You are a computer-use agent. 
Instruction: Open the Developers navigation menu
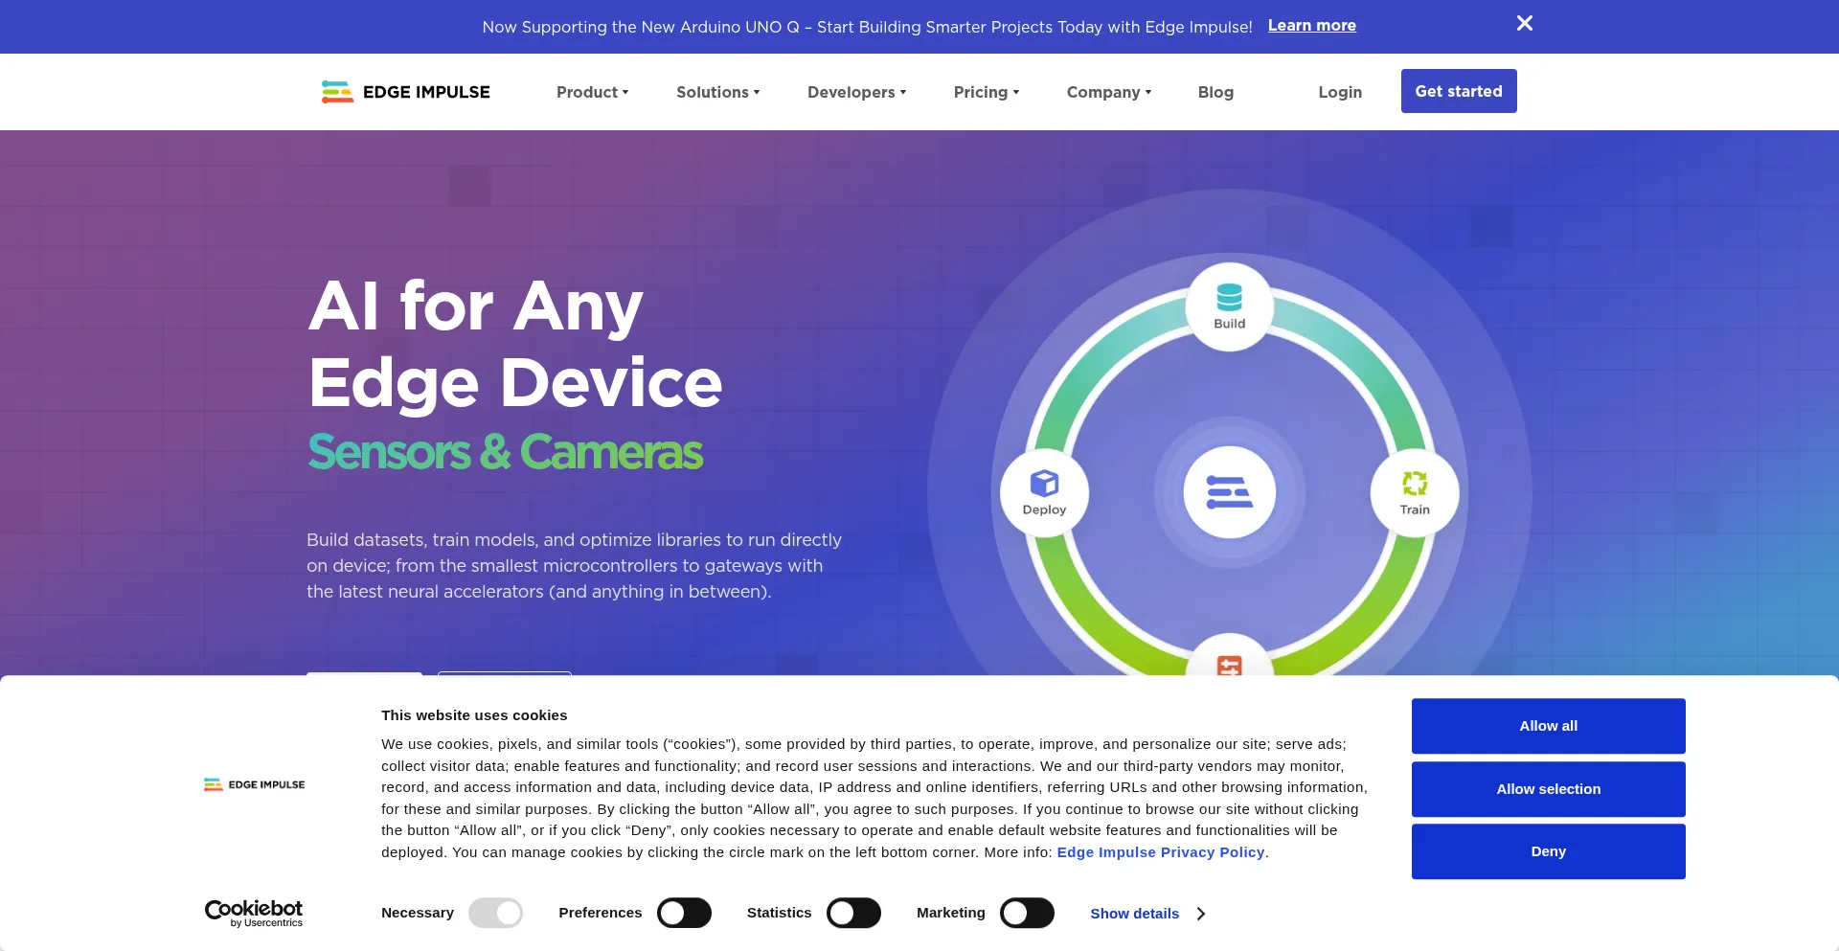click(856, 92)
